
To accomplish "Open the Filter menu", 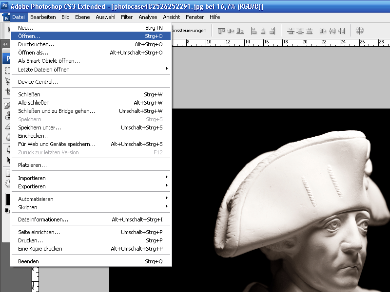I will click(x=127, y=17).
